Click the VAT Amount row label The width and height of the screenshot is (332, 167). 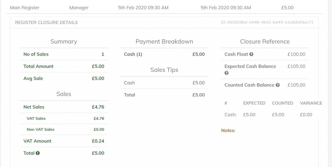click(37, 141)
